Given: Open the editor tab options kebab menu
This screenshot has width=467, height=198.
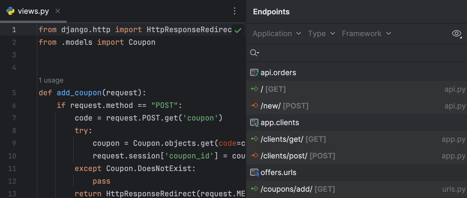Looking at the screenshot, I should pos(235,11).
